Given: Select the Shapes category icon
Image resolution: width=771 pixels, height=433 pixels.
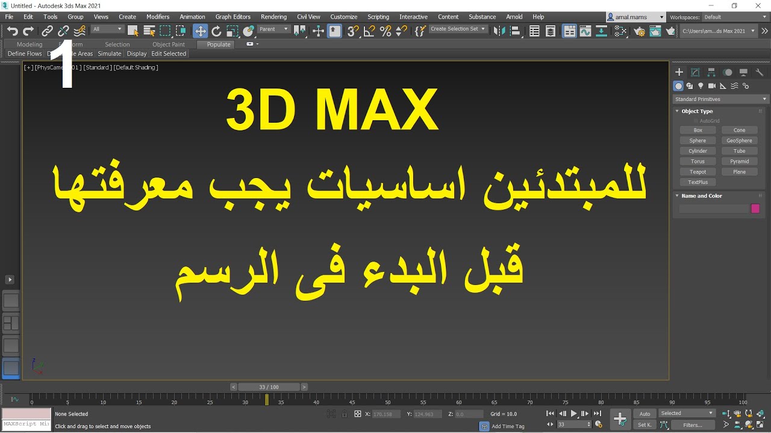Looking at the screenshot, I should tap(690, 86).
